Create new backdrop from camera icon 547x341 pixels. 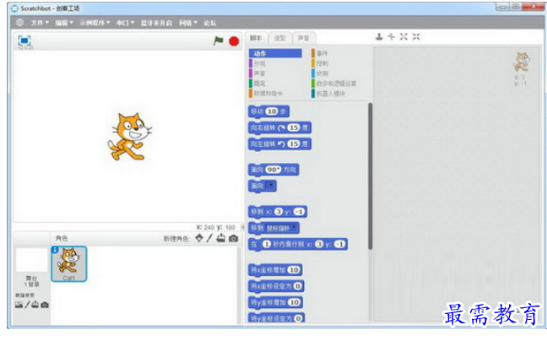pos(45,305)
